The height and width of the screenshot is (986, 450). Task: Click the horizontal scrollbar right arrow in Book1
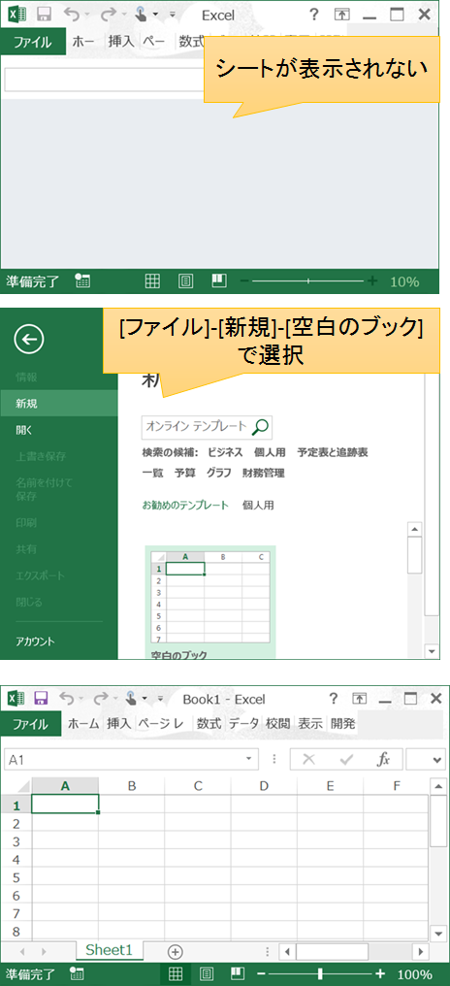(421, 951)
